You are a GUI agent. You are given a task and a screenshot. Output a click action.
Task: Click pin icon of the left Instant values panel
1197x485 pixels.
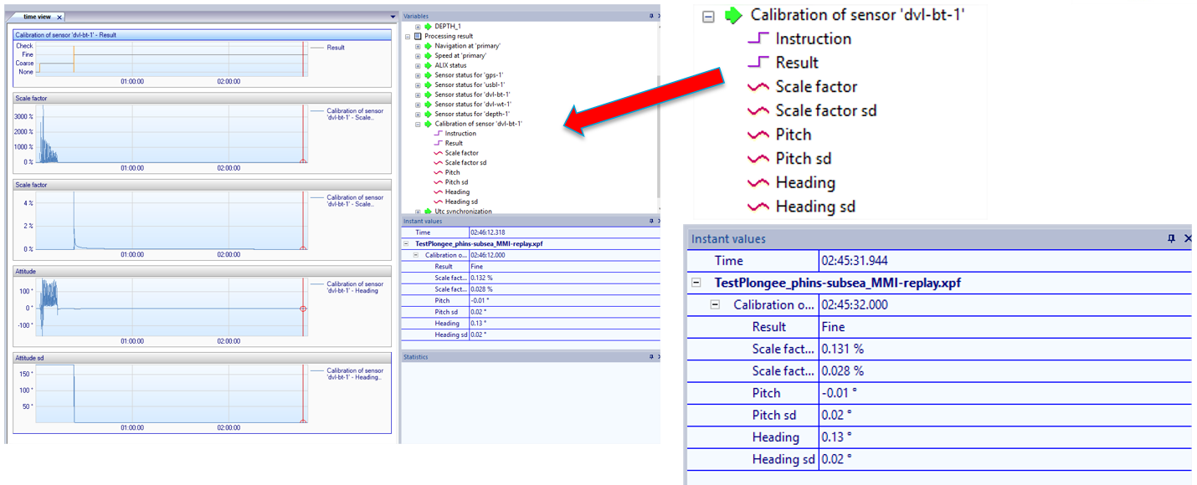pos(650,222)
